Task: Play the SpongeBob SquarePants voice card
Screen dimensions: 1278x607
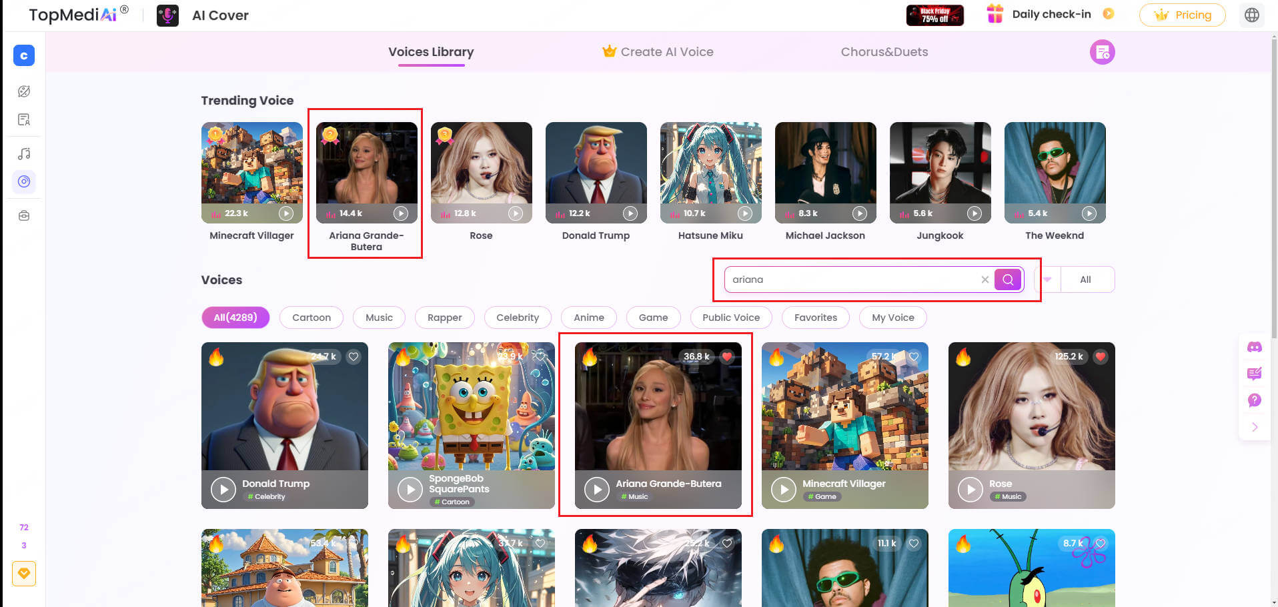Action: (410, 490)
